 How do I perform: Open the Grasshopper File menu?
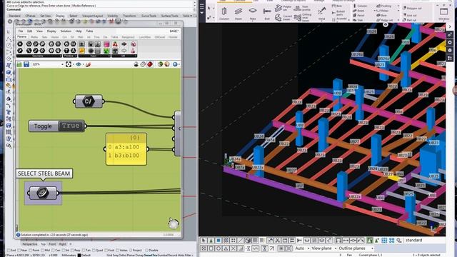(21, 31)
